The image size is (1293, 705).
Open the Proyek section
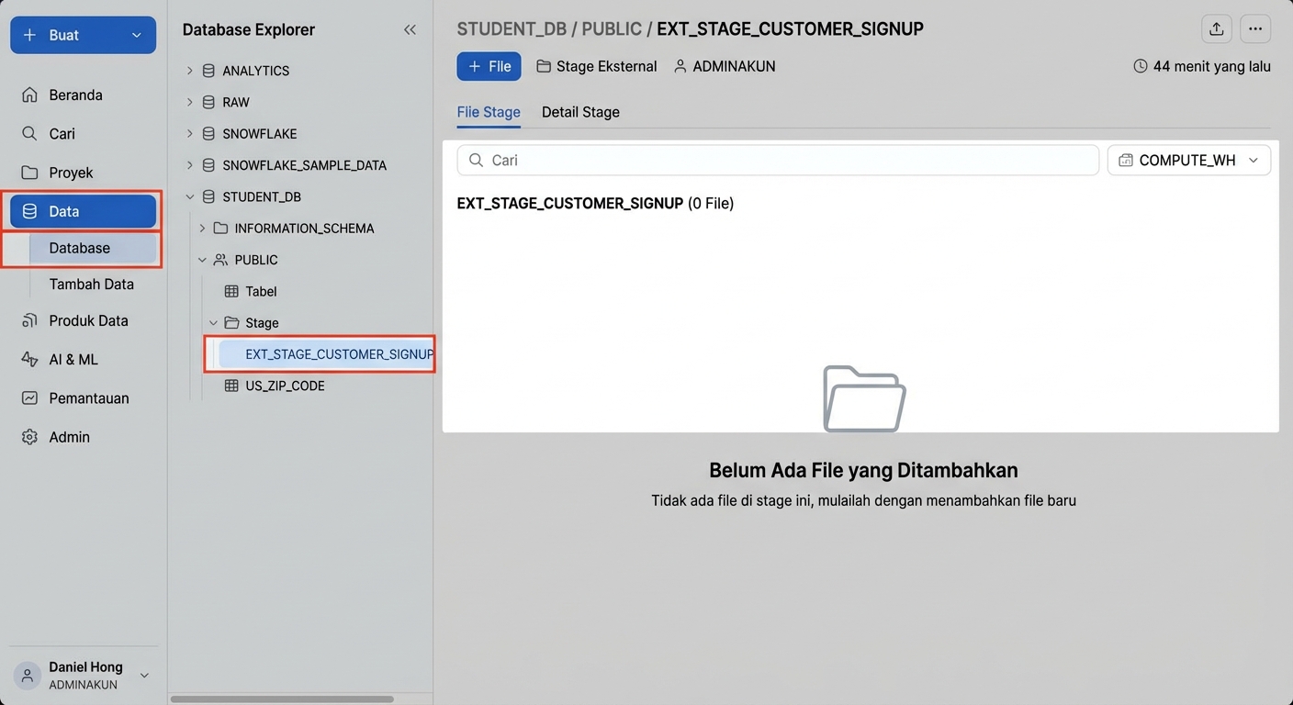72,172
